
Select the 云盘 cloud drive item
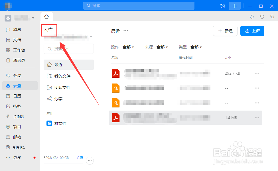coord(20,86)
